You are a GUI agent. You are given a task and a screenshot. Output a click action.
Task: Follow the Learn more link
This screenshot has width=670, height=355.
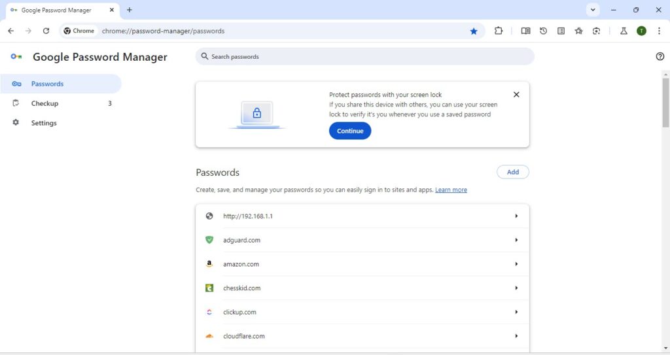click(x=451, y=190)
